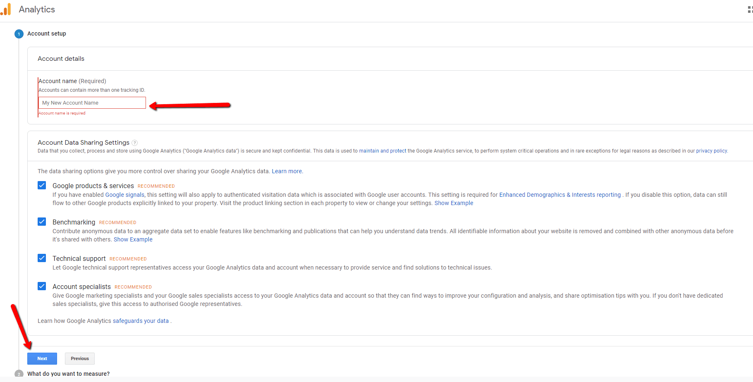Click the Analytics title text
753x382 pixels.
(x=37, y=10)
